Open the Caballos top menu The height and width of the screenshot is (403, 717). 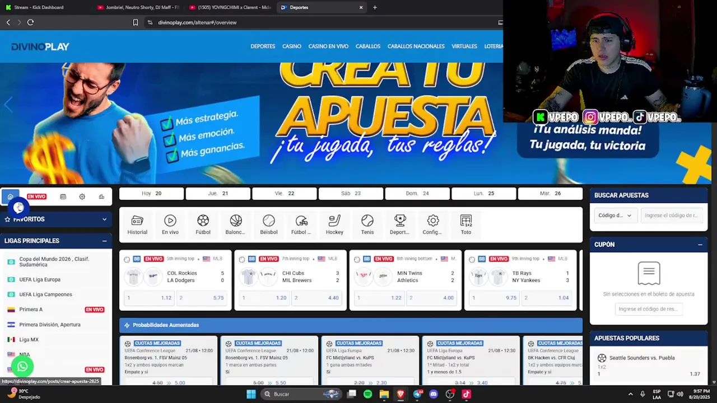[x=368, y=46]
